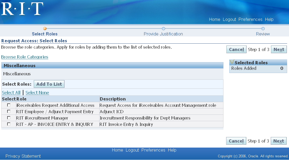Click the Review step circle
Image resolution: width=289 pixels, height=160 pixels.
click(x=263, y=29)
